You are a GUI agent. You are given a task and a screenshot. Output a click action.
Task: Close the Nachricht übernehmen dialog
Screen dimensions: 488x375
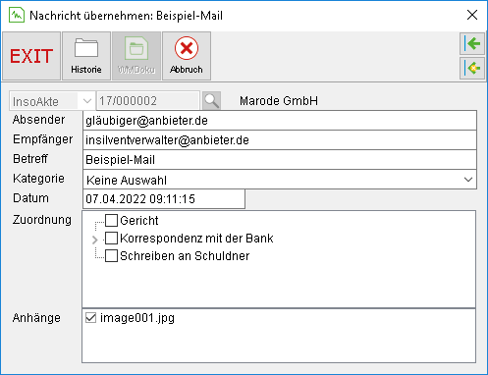[472, 15]
